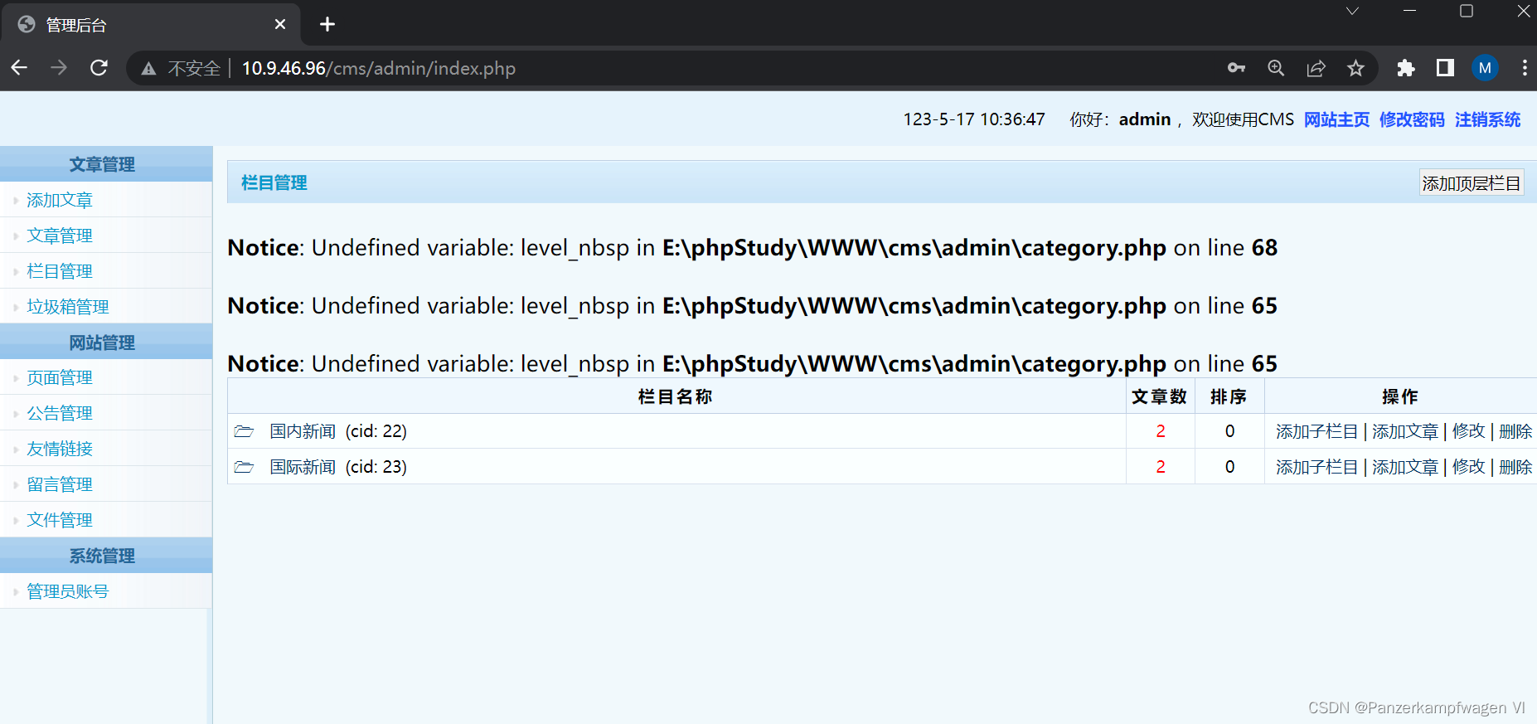
Task: Go back with the browser back arrow
Action: coord(20,68)
